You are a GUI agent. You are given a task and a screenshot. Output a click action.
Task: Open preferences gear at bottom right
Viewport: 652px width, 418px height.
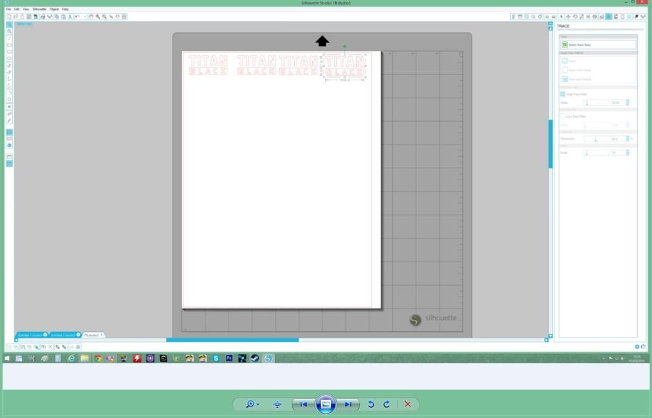coord(637,347)
